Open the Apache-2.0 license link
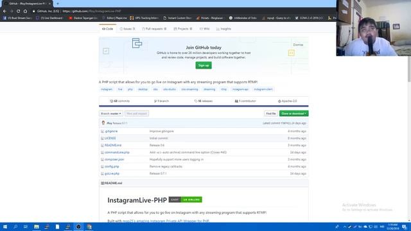This screenshot has width=411, height=231. (x=287, y=101)
